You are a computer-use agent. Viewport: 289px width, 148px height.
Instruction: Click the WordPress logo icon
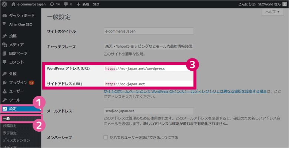tap(4, 4)
